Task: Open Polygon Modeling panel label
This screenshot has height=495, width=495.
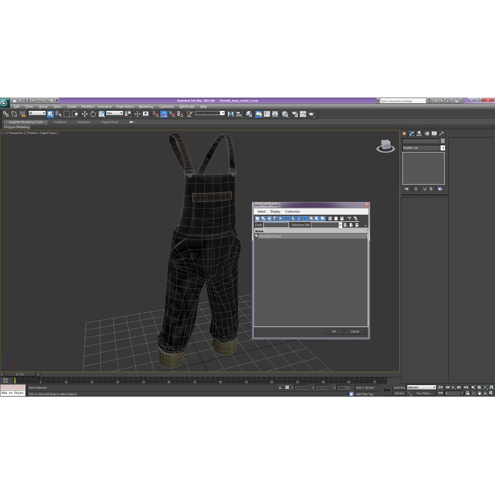Action: tap(17, 127)
